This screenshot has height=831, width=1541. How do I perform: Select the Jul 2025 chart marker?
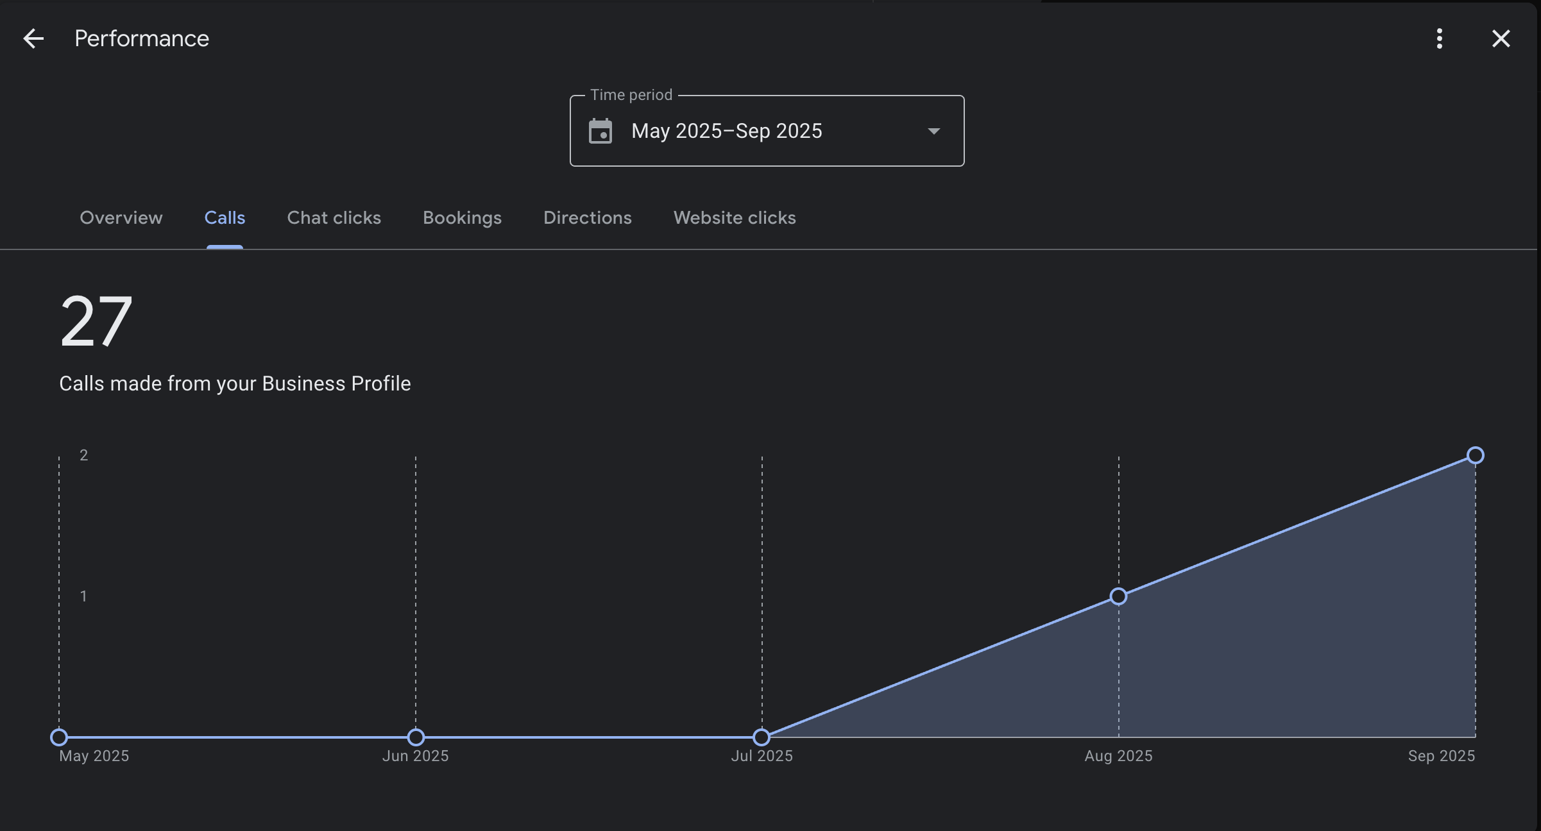(762, 737)
